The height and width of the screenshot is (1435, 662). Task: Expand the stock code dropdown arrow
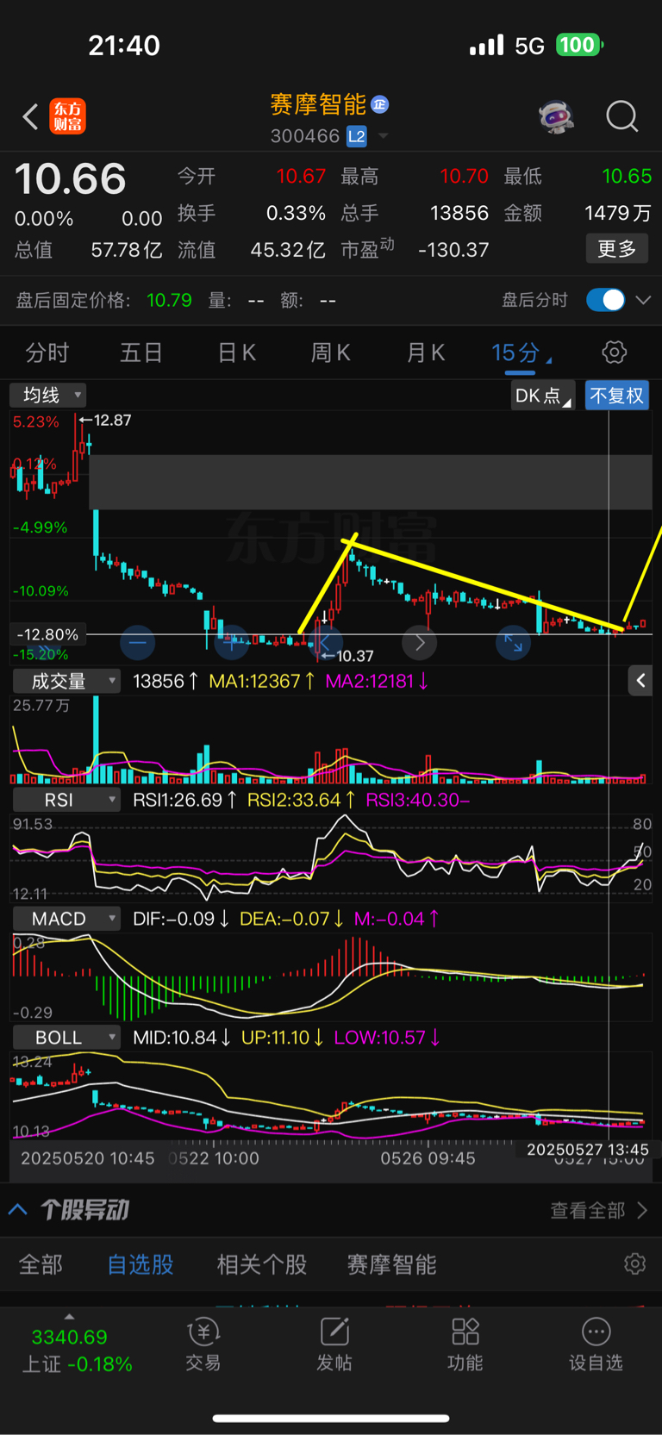383,136
